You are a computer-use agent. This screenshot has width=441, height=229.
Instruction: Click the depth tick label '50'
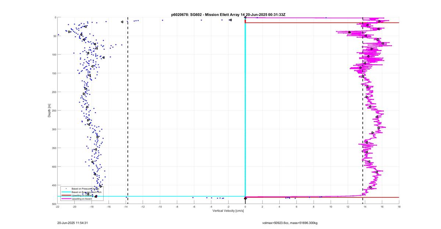(54, 36)
